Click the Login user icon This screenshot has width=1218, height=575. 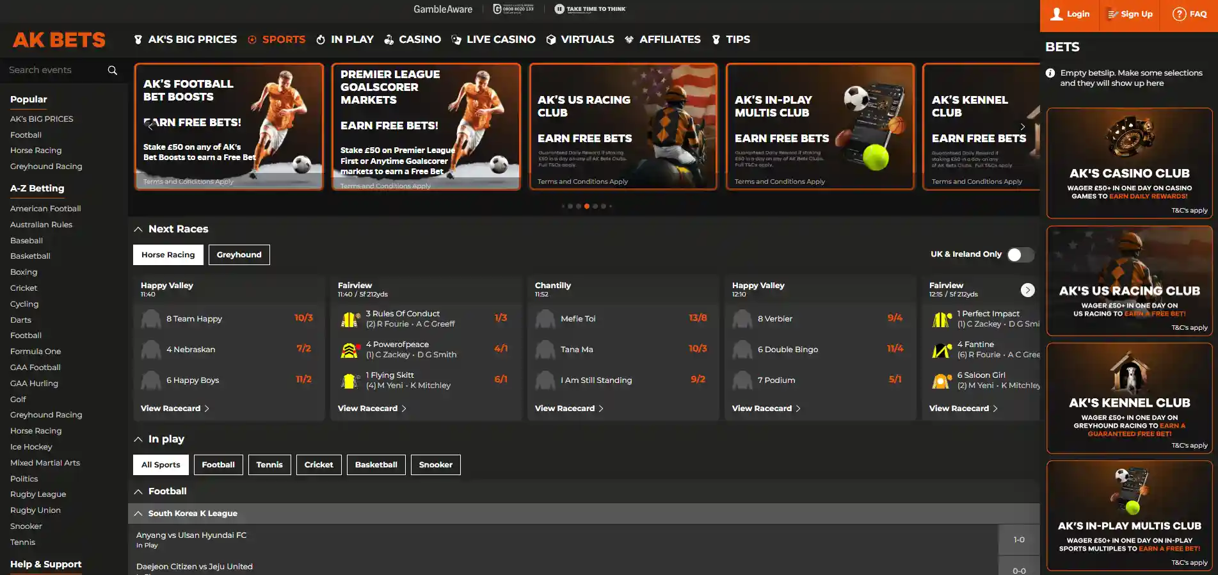click(1057, 14)
